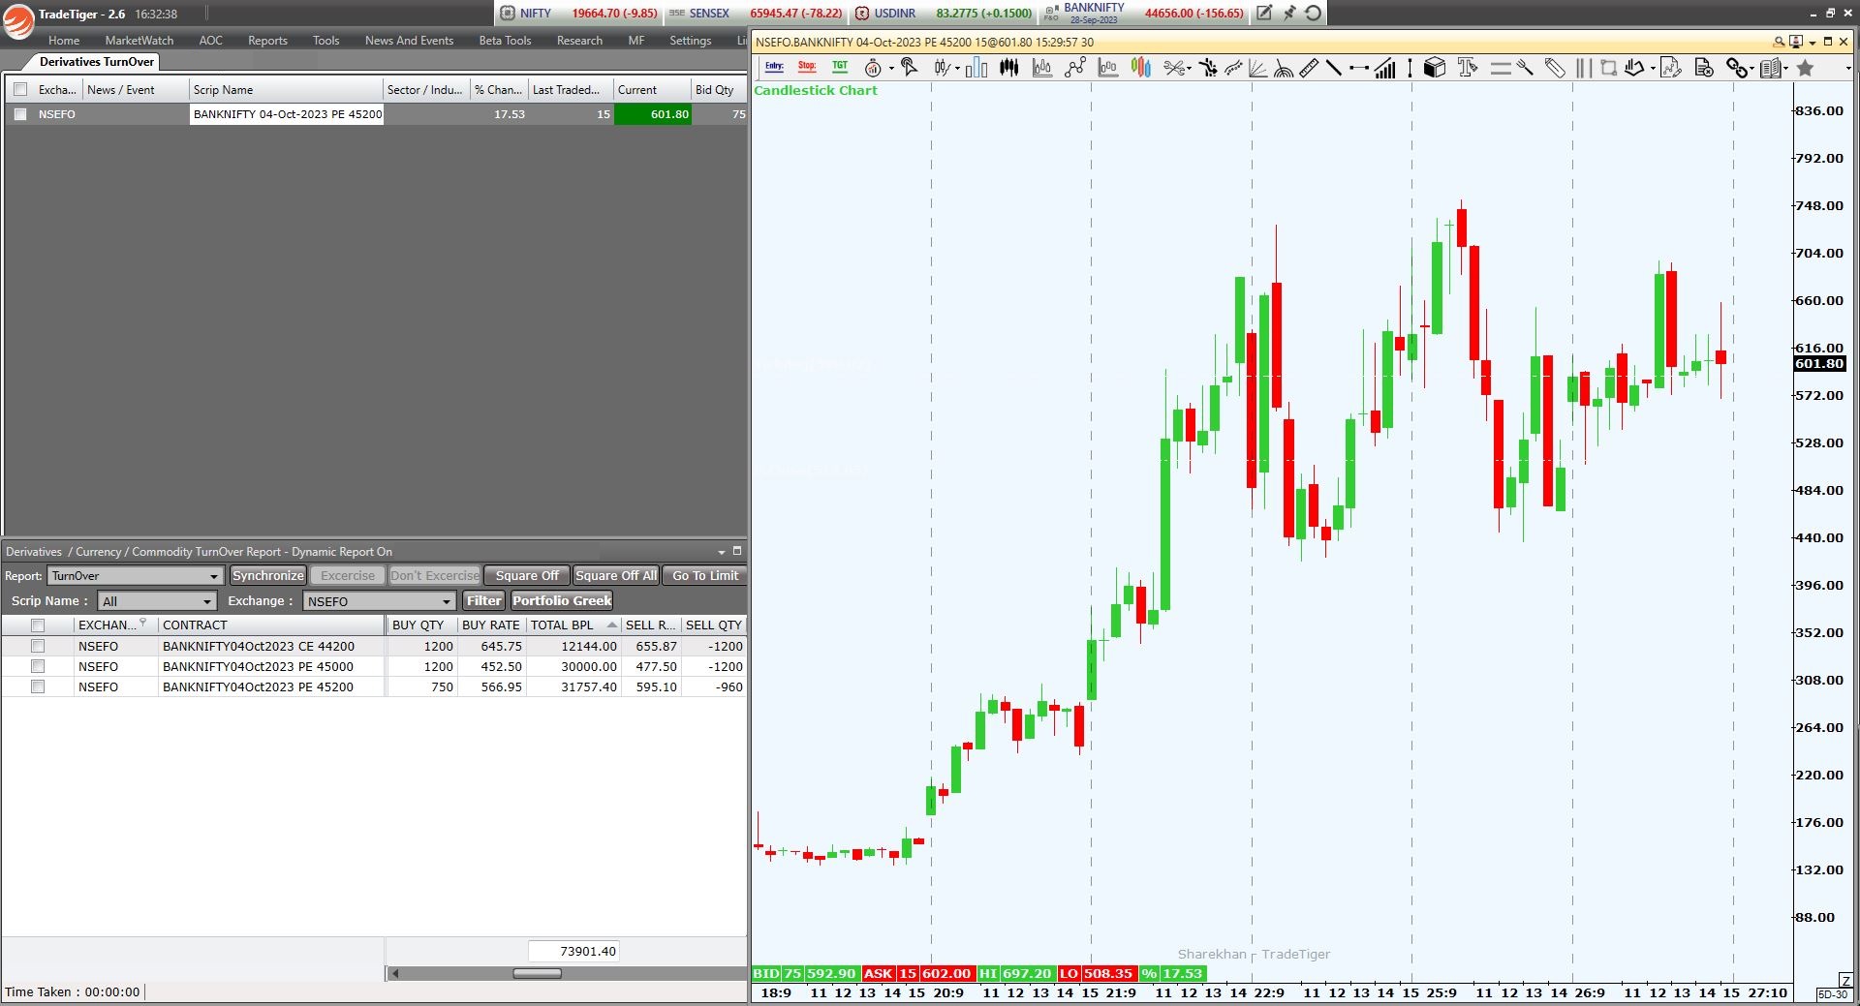
Task: Select the text annotation tool
Action: [1467, 68]
